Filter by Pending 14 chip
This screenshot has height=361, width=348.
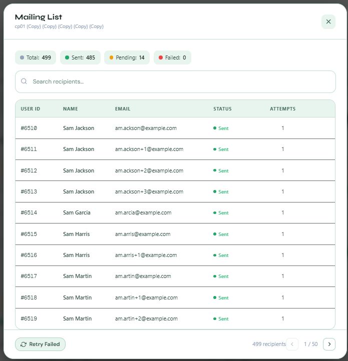(x=127, y=57)
